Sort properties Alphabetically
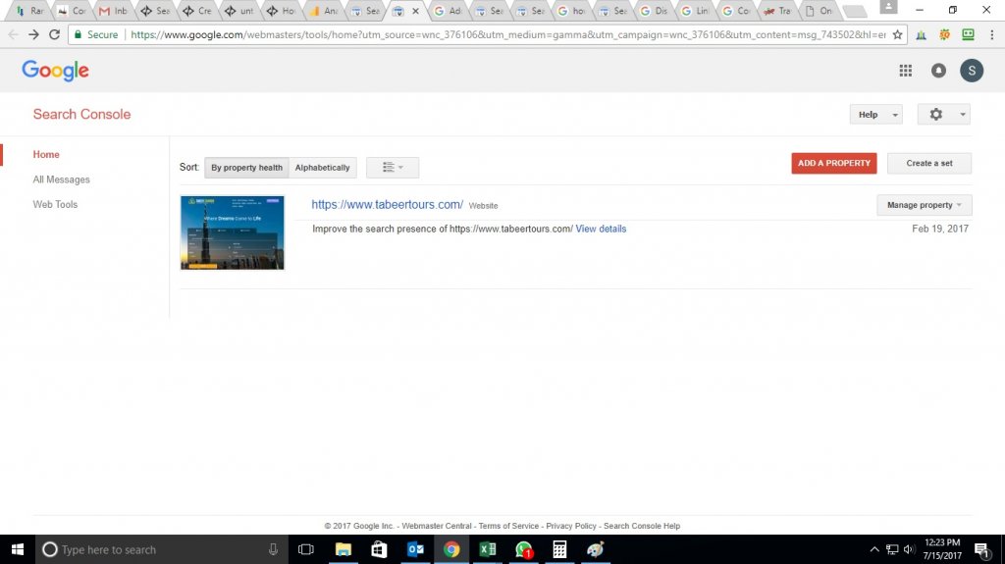1005x564 pixels. coord(322,168)
